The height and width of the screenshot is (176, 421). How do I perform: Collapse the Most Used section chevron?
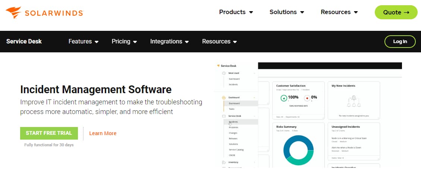pyautogui.click(x=254, y=73)
